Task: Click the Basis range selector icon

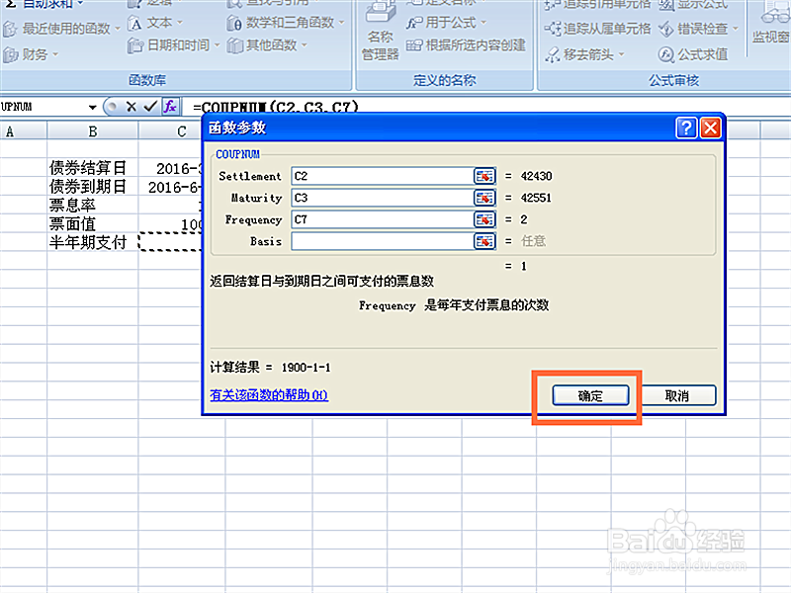Action: point(484,241)
